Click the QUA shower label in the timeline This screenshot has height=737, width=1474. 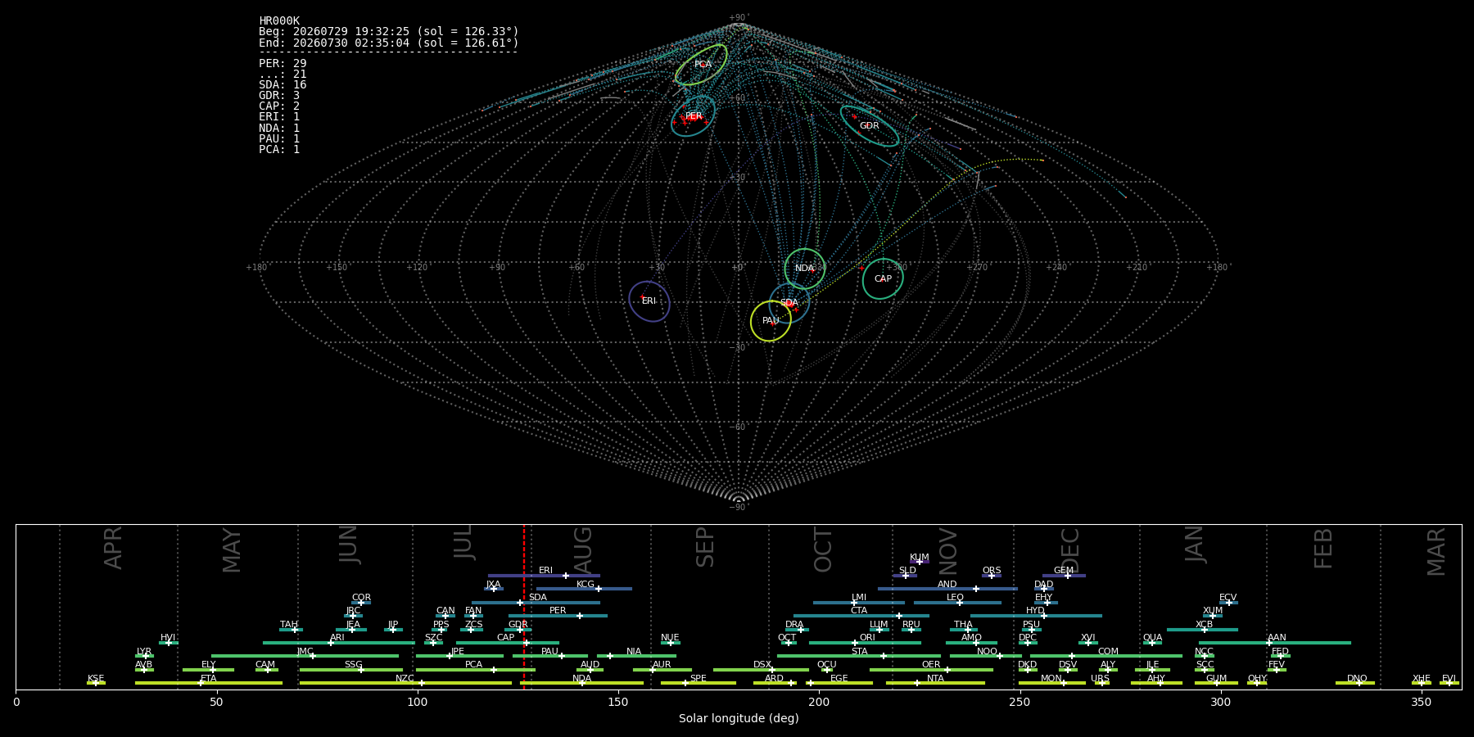point(1152,638)
